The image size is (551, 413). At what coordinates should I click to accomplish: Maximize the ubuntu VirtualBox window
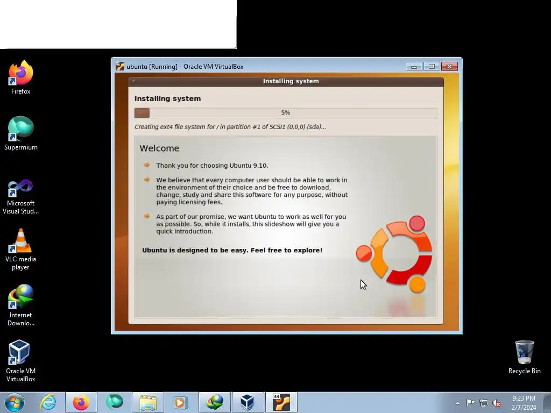(432, 66)
